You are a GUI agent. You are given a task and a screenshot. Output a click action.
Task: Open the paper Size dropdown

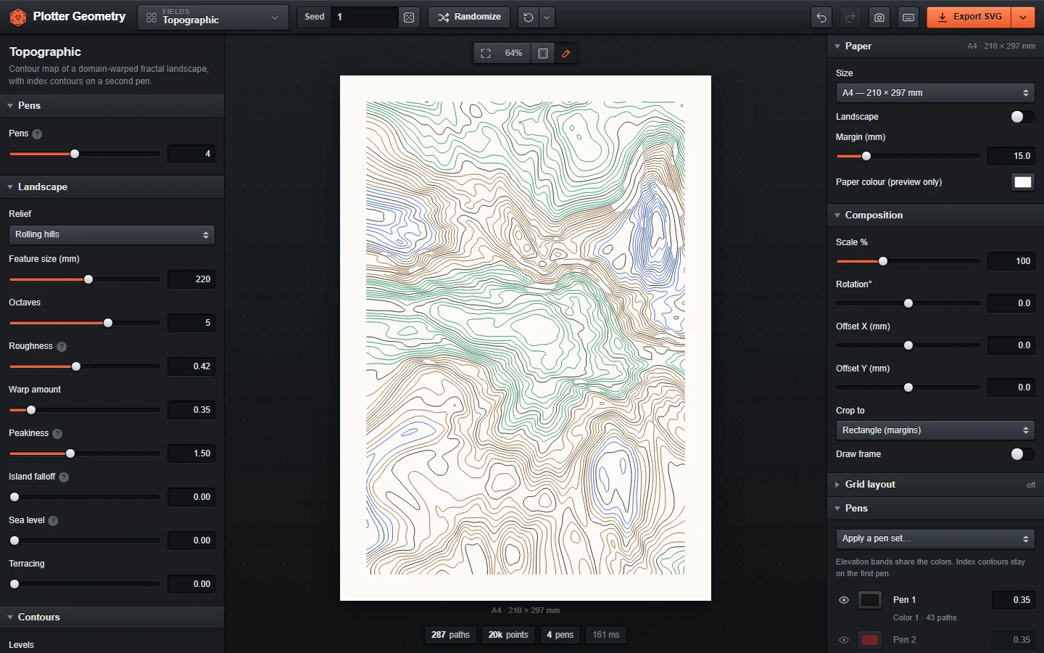(x=935, y=93)
